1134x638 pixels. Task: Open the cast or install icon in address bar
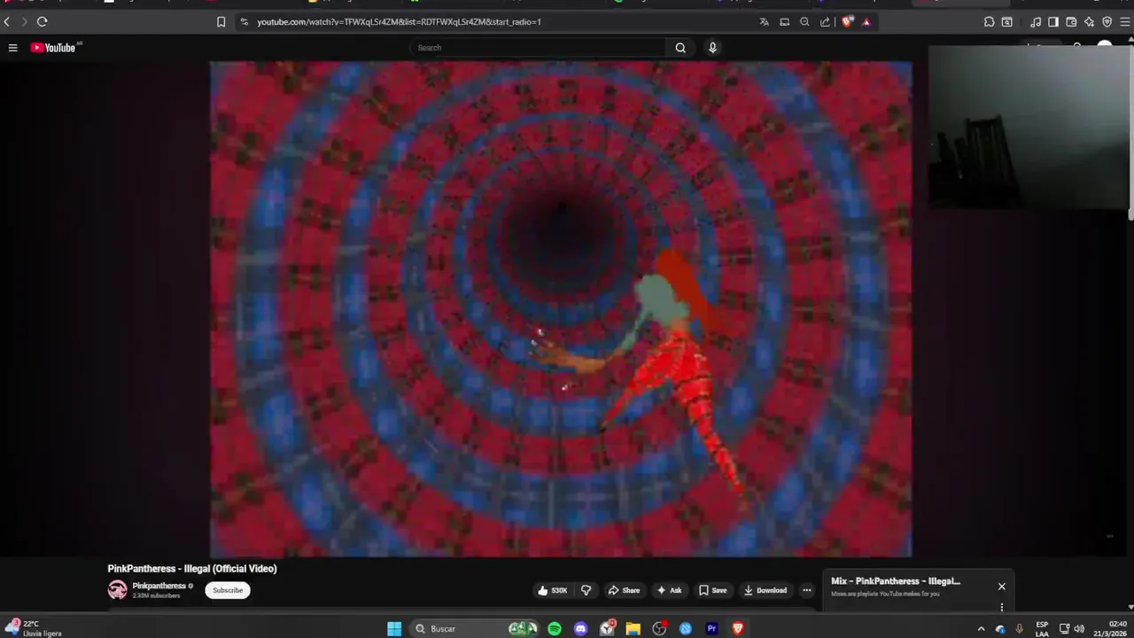click(x=784, y=21)
